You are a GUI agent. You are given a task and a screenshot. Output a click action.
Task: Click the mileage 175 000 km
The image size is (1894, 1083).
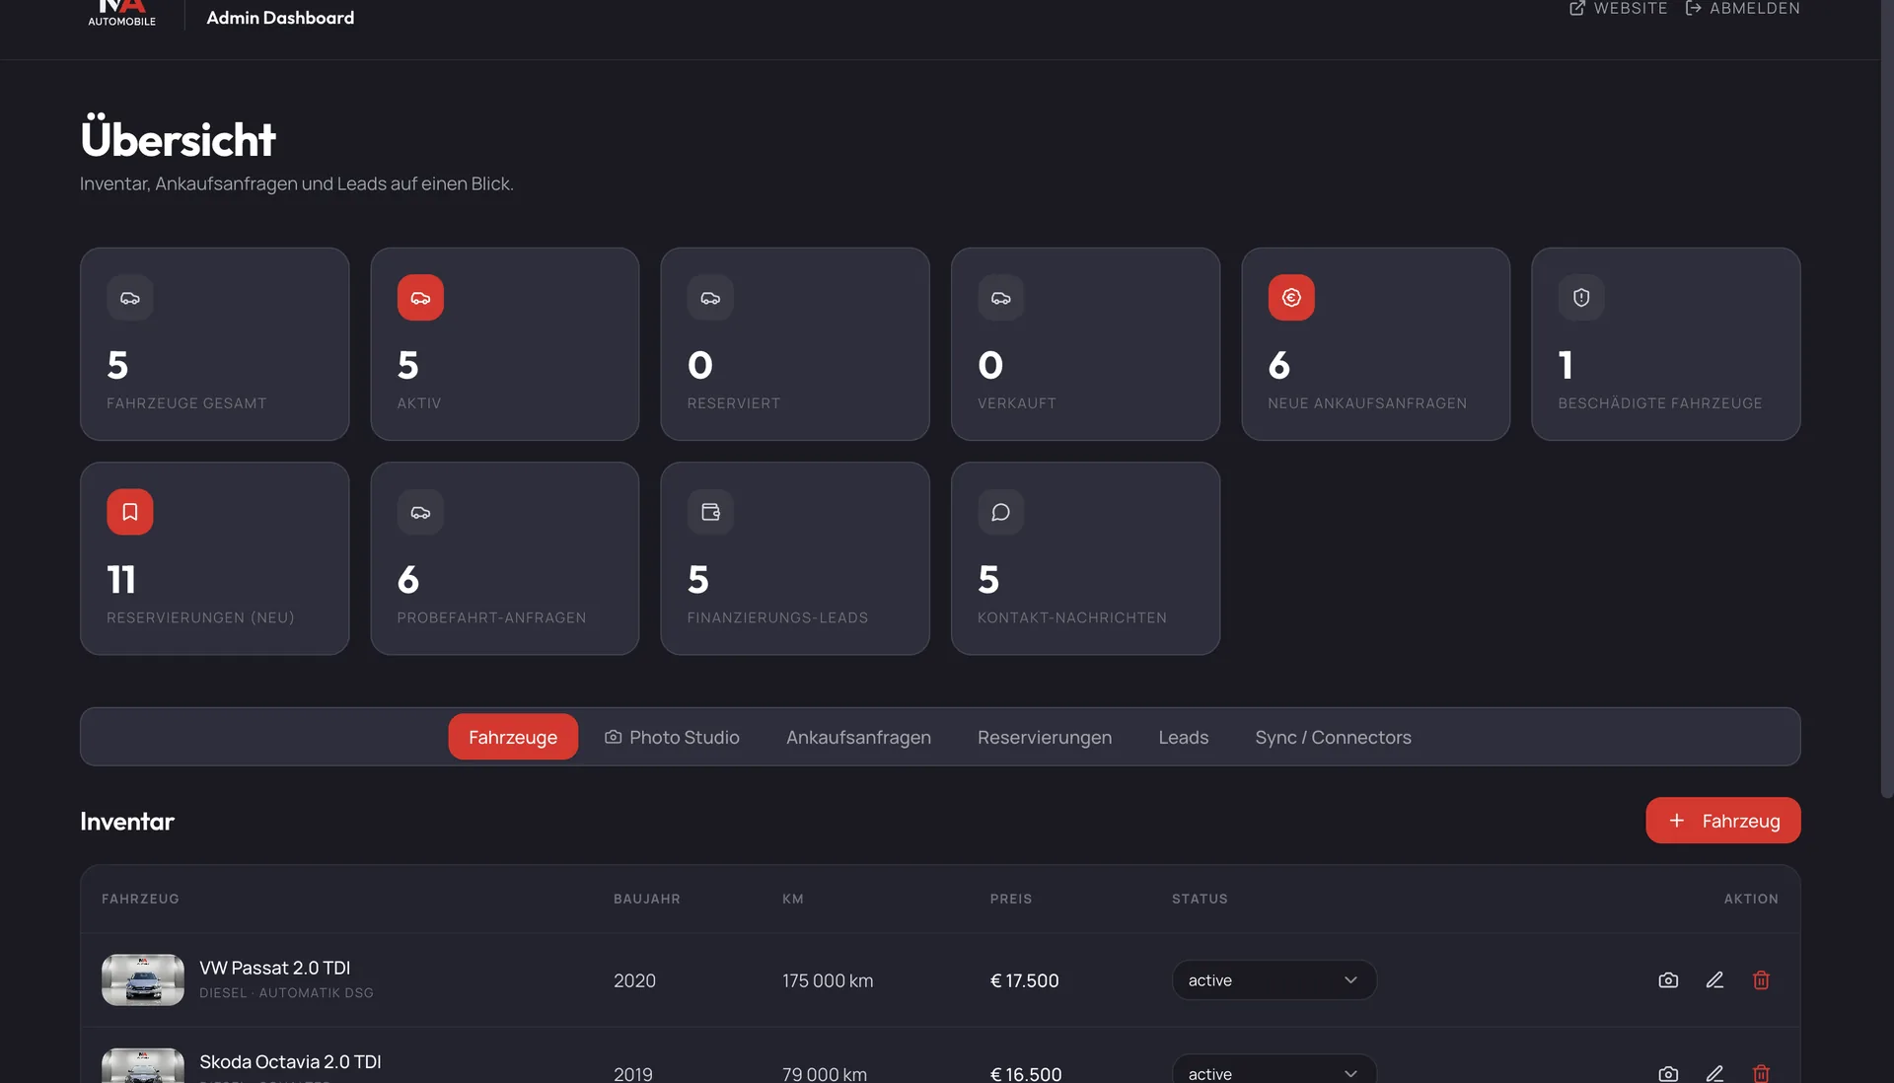click(828, 980)
